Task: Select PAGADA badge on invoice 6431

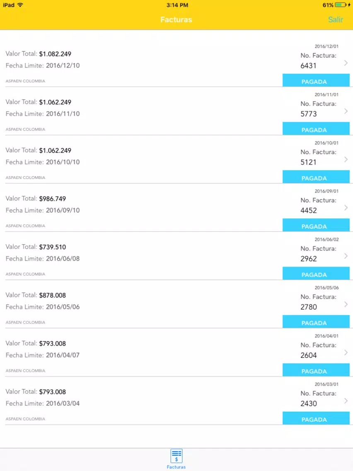Action: click(x=316, y=80)
